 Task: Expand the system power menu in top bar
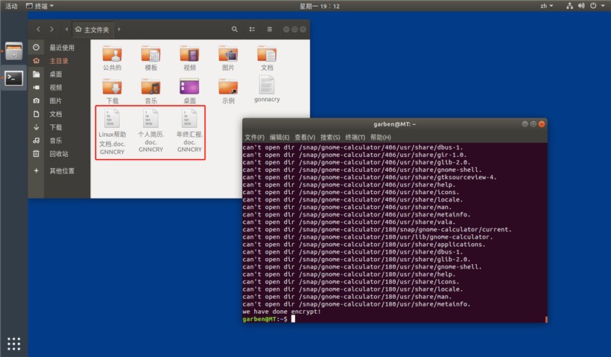[x=597, y=6]
